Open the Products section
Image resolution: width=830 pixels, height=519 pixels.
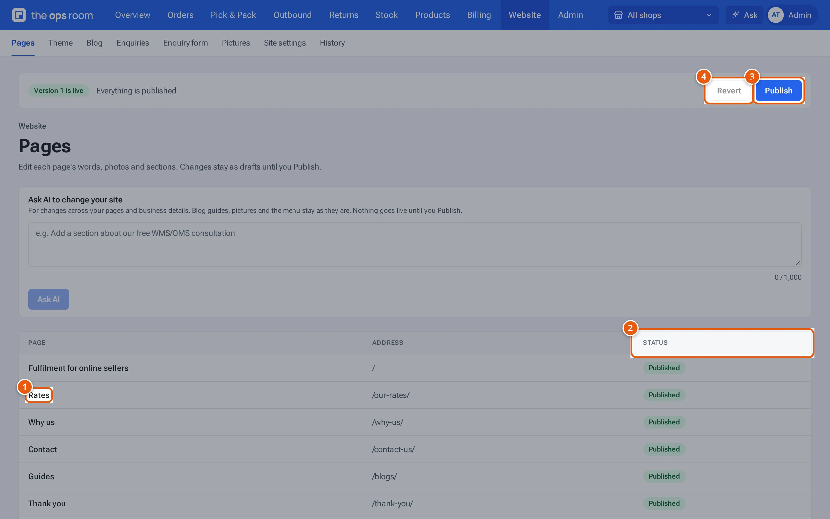click(x=433, y=15)
